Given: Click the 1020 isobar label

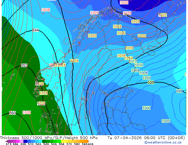Looking at the screenshot, I should [142, 36].
